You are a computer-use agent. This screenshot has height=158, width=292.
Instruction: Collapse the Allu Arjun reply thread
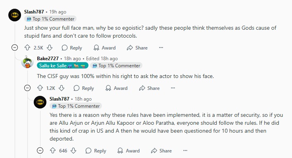pyautogui.click(x=40, y=150)
